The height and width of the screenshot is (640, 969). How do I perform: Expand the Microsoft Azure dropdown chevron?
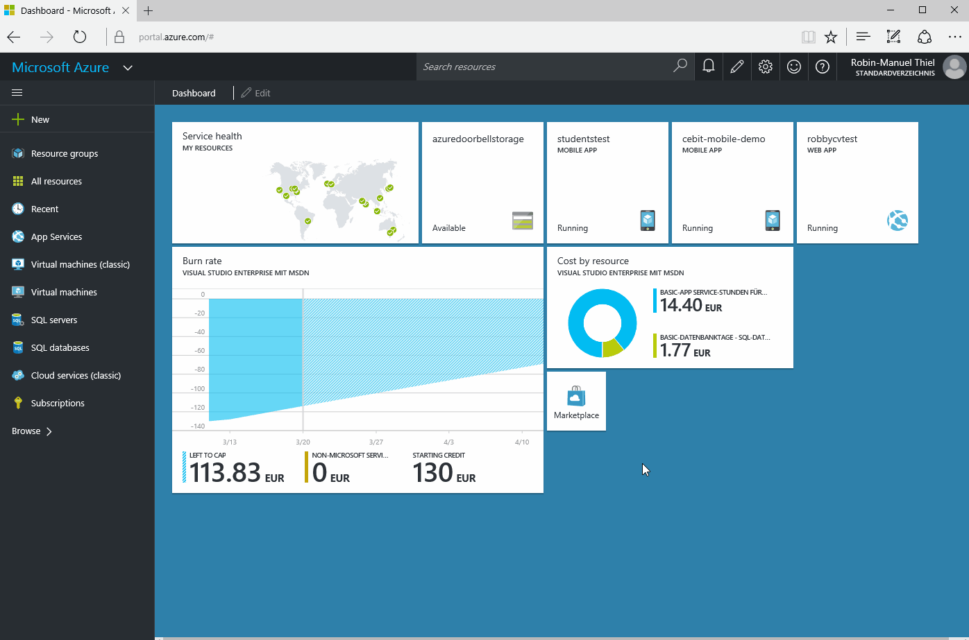[x=128, y=68]
